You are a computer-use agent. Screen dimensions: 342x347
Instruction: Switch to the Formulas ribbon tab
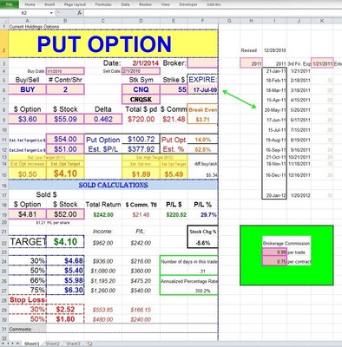[103, 4]
